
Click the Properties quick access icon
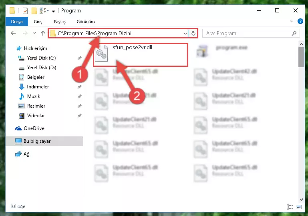tap(25, 10)
